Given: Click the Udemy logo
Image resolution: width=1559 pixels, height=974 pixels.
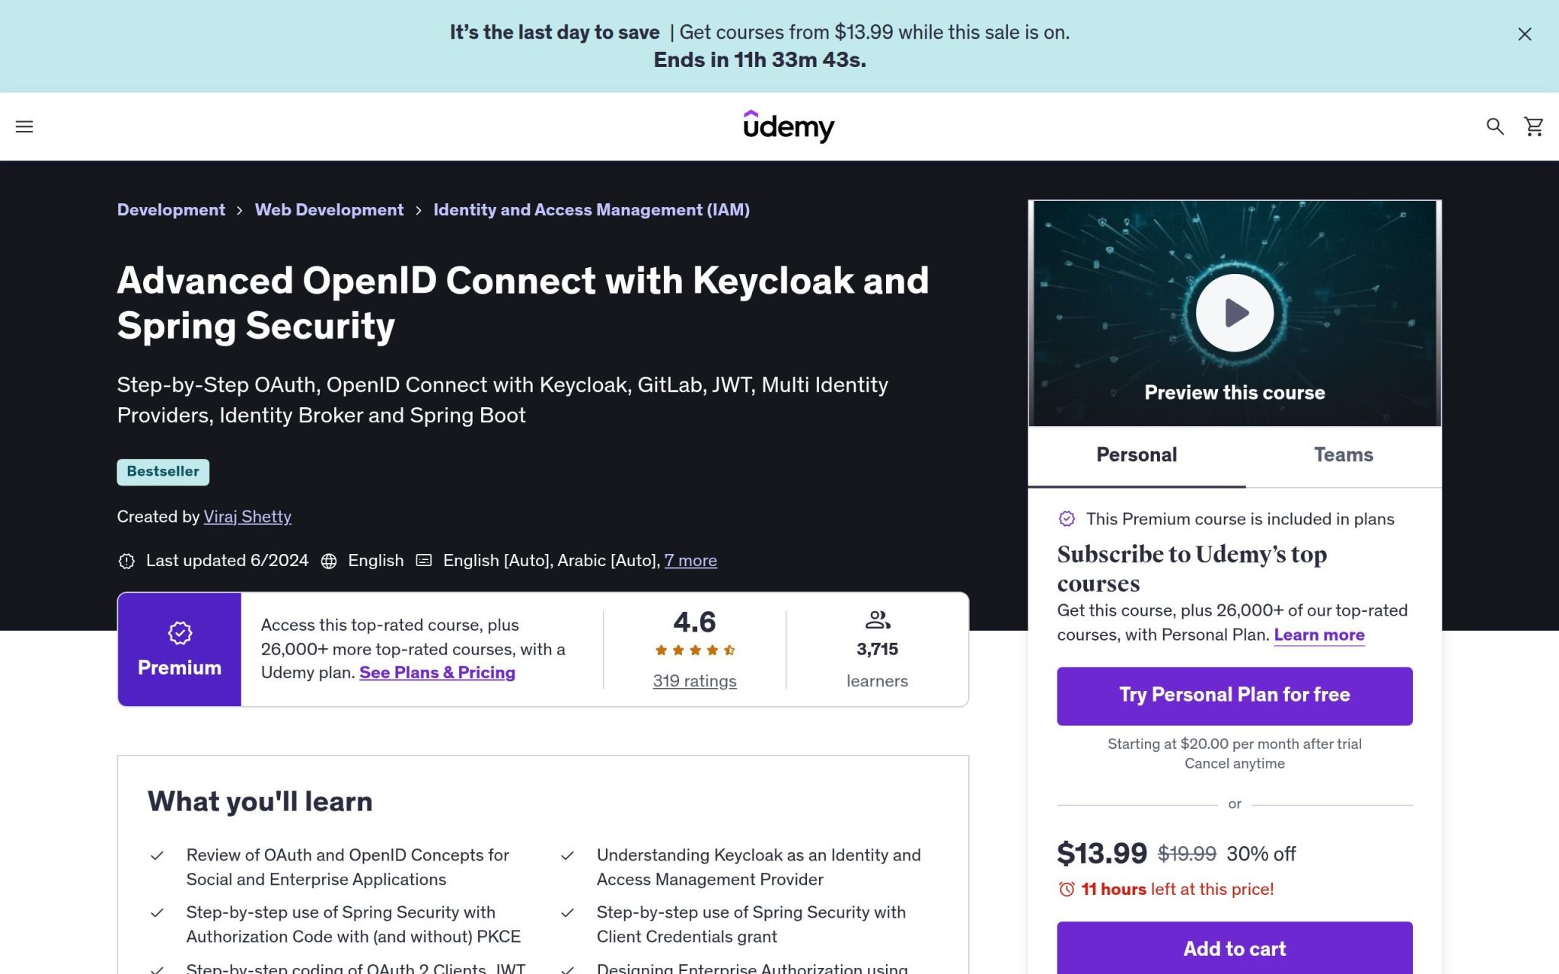Looking at the screenshot, I should pyautogui.click(x=789, y=126).
